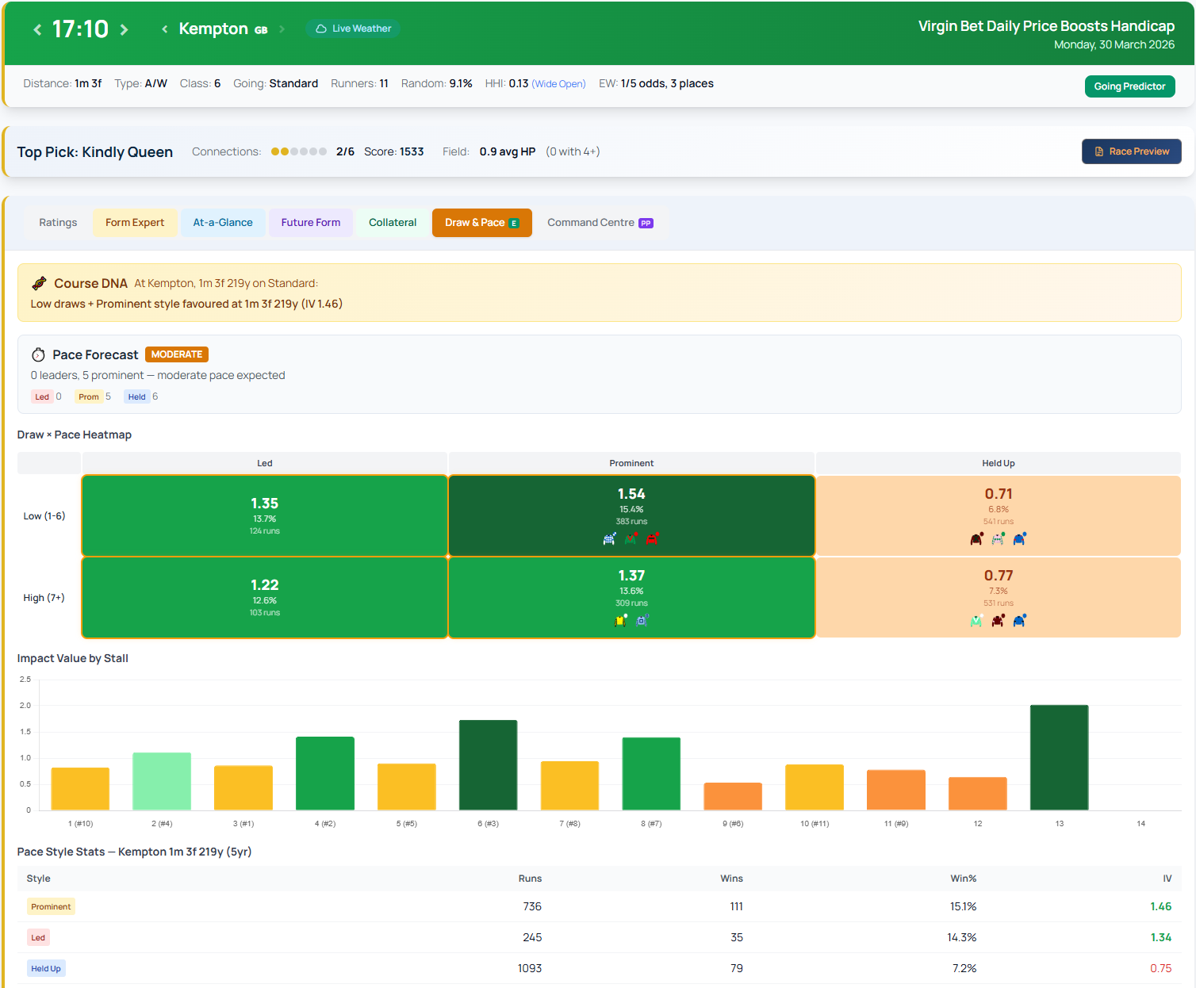
Task: Select the Low draw Led heatmap cell
Action: pos(264,515)
